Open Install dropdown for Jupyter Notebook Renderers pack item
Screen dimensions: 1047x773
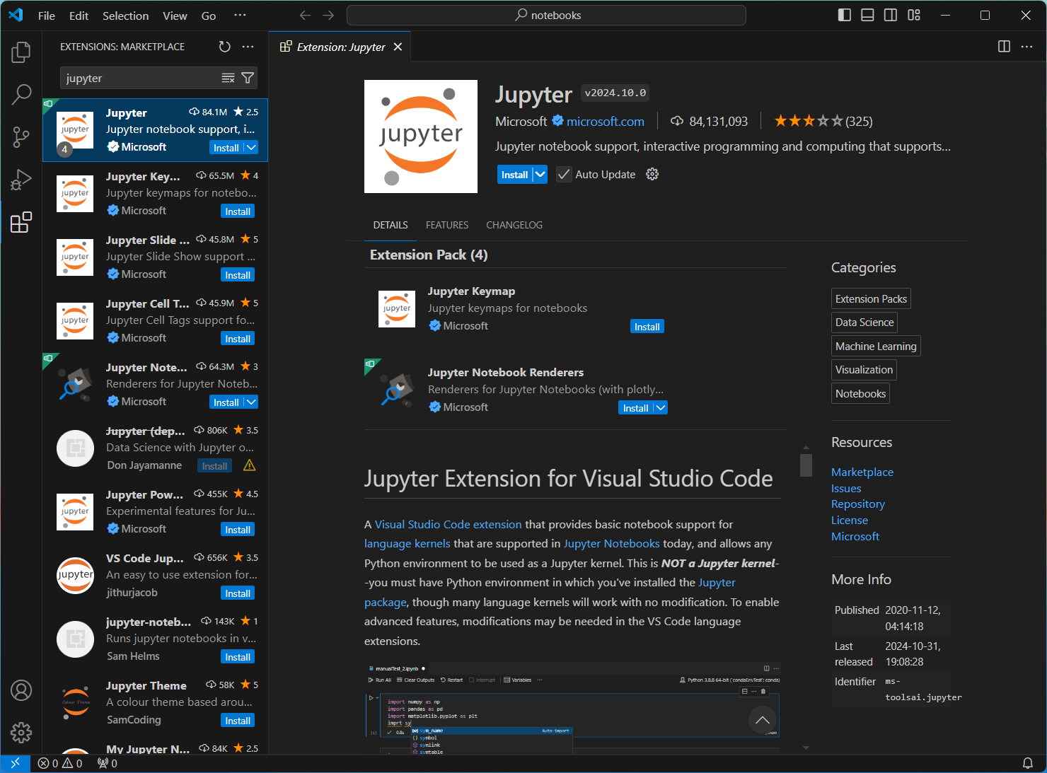(x=660, y=407)
